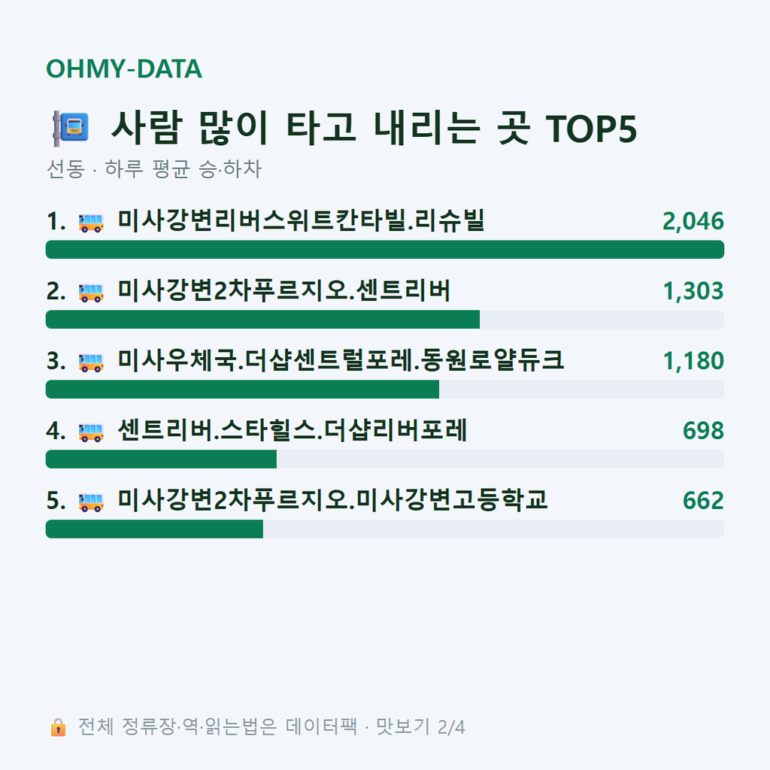This screenshot has height=770, width=770.
Task: Select stop 센트리버.스타힐스.더샵리버포레
Action: pos(293,430)
